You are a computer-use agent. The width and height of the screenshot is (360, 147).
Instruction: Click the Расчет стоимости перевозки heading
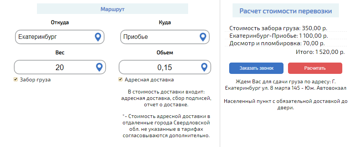tap(286, 11)
